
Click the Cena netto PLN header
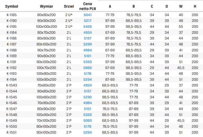click(88, 6)
